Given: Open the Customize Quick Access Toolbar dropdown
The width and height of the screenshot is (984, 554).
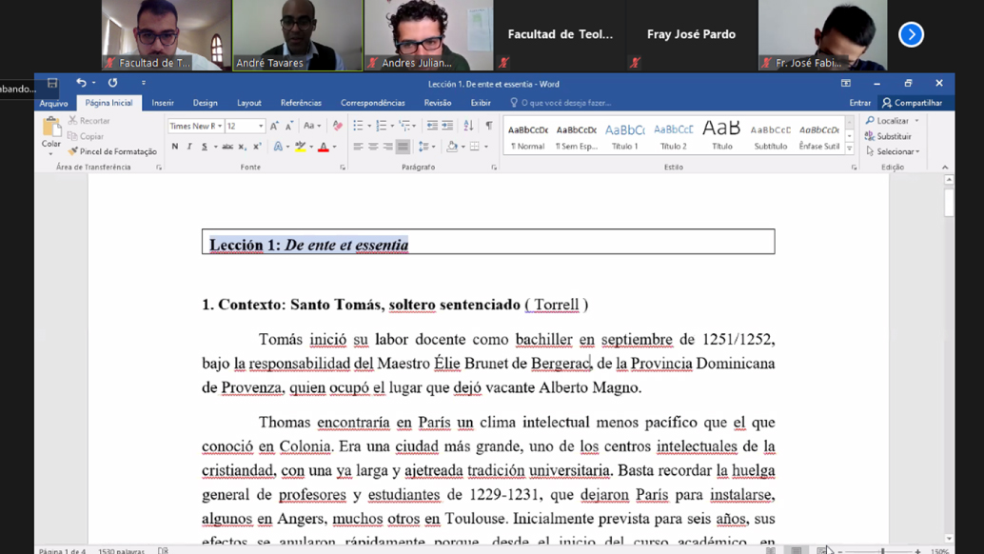Looking at the screenshot, I should pyautogui.click(x=144, y=83).
